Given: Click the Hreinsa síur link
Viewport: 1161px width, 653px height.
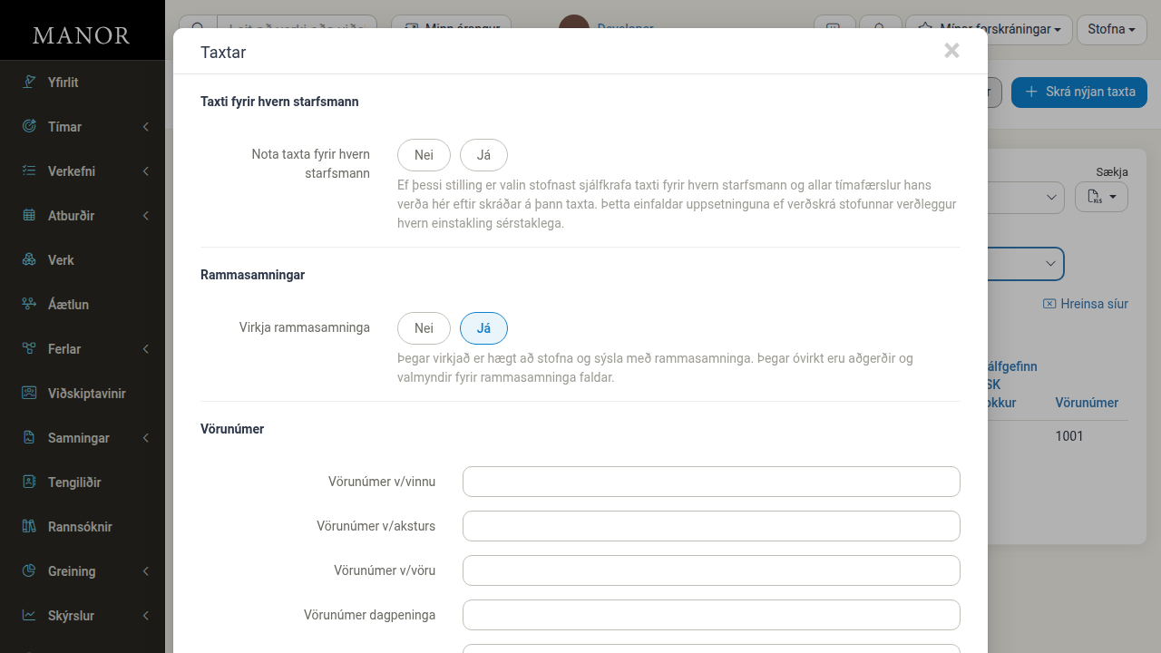Looking at the screenshot, I should 1086,304.
